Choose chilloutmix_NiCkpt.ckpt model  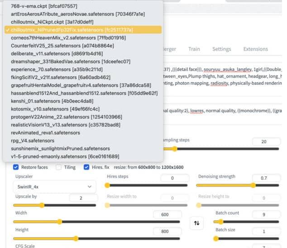click(83, 22)
